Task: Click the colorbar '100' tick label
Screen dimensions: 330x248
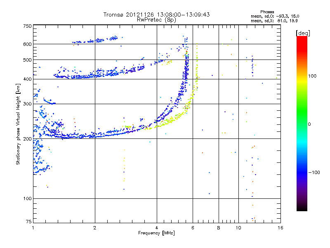Action: click(x=312, y=76)
